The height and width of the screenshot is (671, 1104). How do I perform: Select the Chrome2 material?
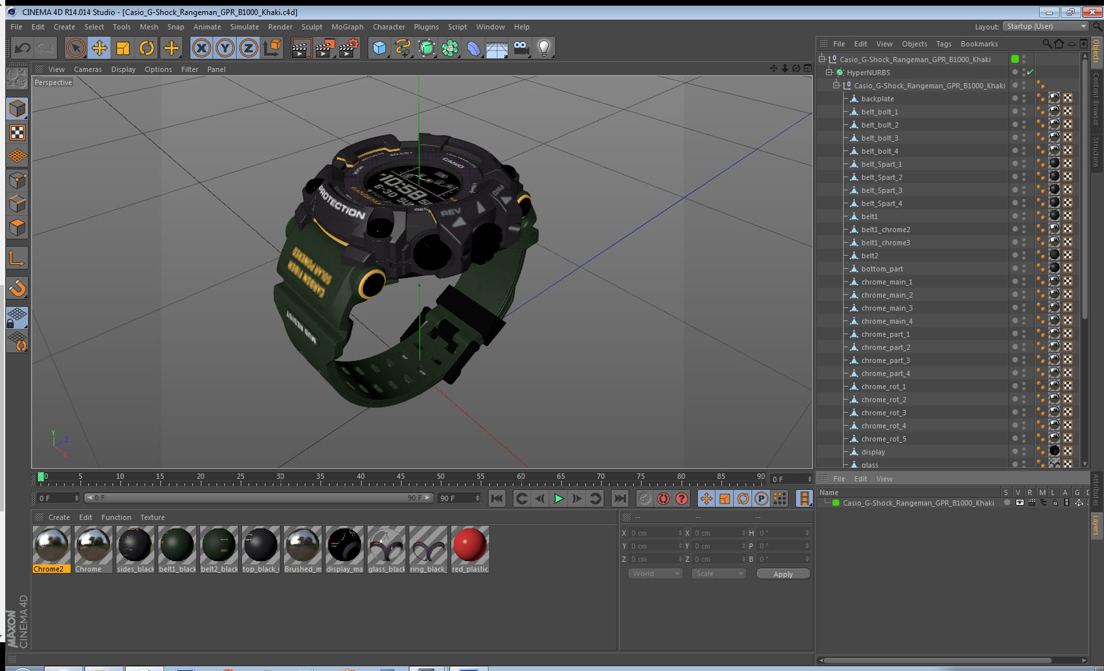51,549
